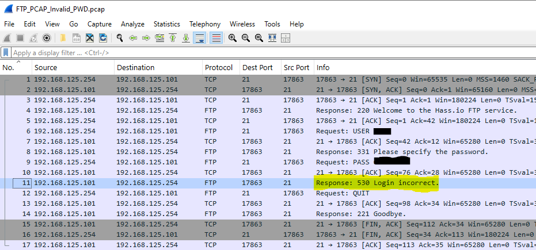Open a capture file with folder icon
Image resolution: width=536 pixels, height=250 pixels.
63,38
